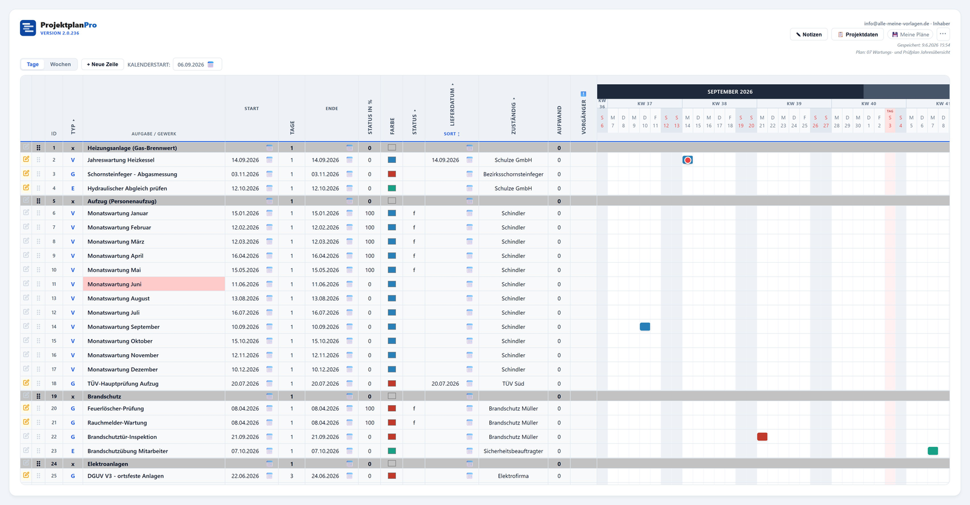The height and width of the screenshot is (505, 970).
Task: Open end date calendar for DGUV V3 row
Action: tap(349, 476)
